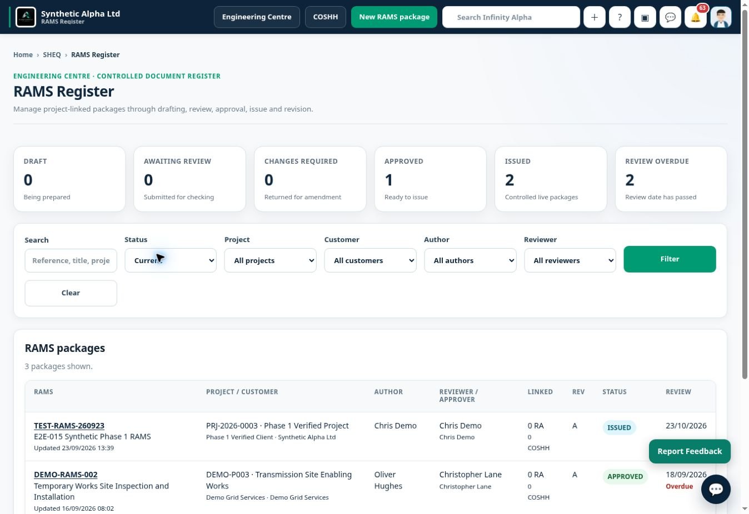Image resolution: width=749 pixels, height=514 pixels.
Task: Select the Issued summary card
Action: [551, 179]
